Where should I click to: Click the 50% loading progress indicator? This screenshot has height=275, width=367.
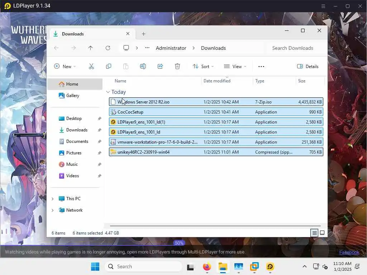tap(179, 243)
